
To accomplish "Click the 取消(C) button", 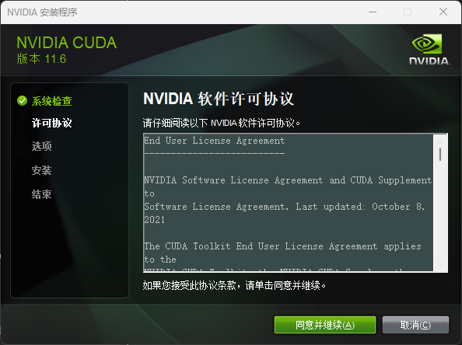I will click(415, 325).
